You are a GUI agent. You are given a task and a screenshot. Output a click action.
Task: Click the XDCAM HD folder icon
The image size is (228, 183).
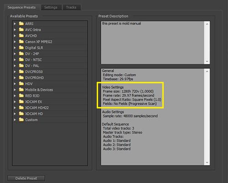(21, 113)
